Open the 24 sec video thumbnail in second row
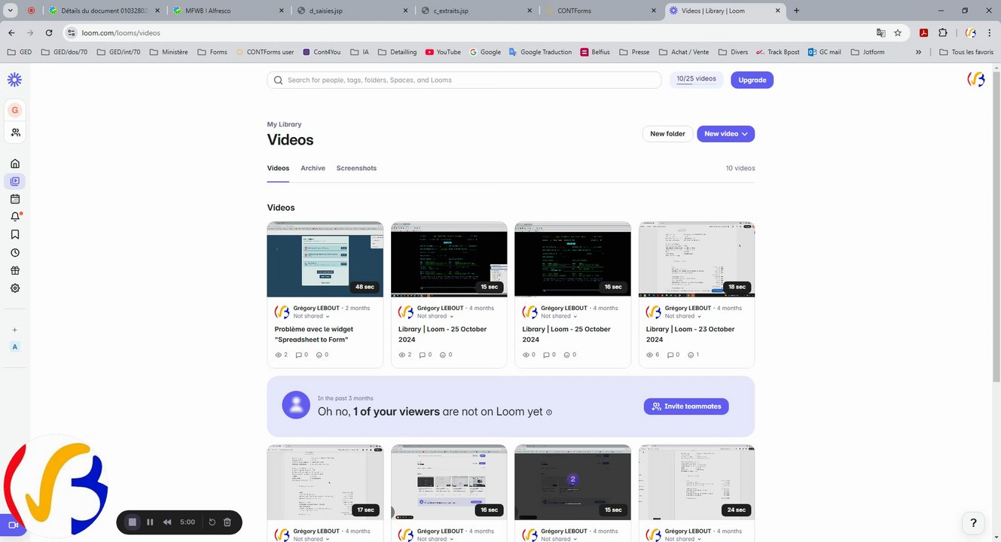Viewport: 1001px width, 542px height. pos(697,482)
